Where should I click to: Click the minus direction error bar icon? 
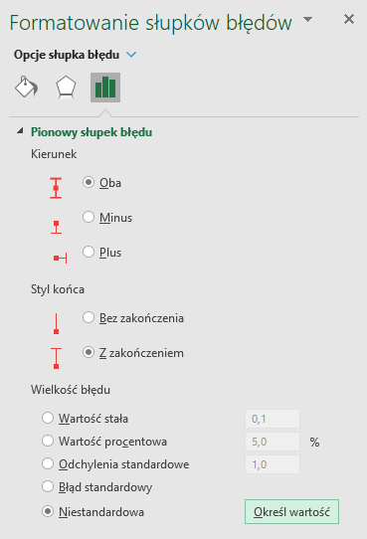[x=56, y=227]
